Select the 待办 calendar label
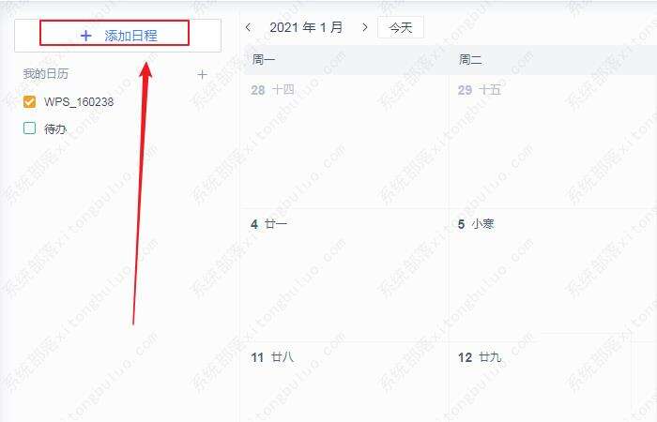Image resolution: width=657 pixels, height=422 pixels. pyautogui.click(x=55, y=128)
